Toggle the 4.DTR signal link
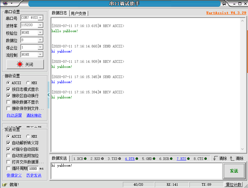The image size is (248, 188). coord(130,159)
